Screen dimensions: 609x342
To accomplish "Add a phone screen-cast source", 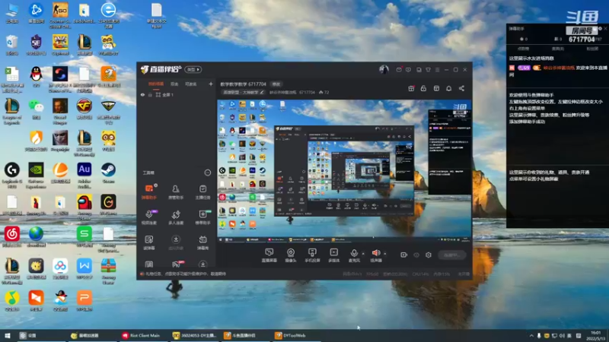I will pyautogui.click(x=312, y=255).
